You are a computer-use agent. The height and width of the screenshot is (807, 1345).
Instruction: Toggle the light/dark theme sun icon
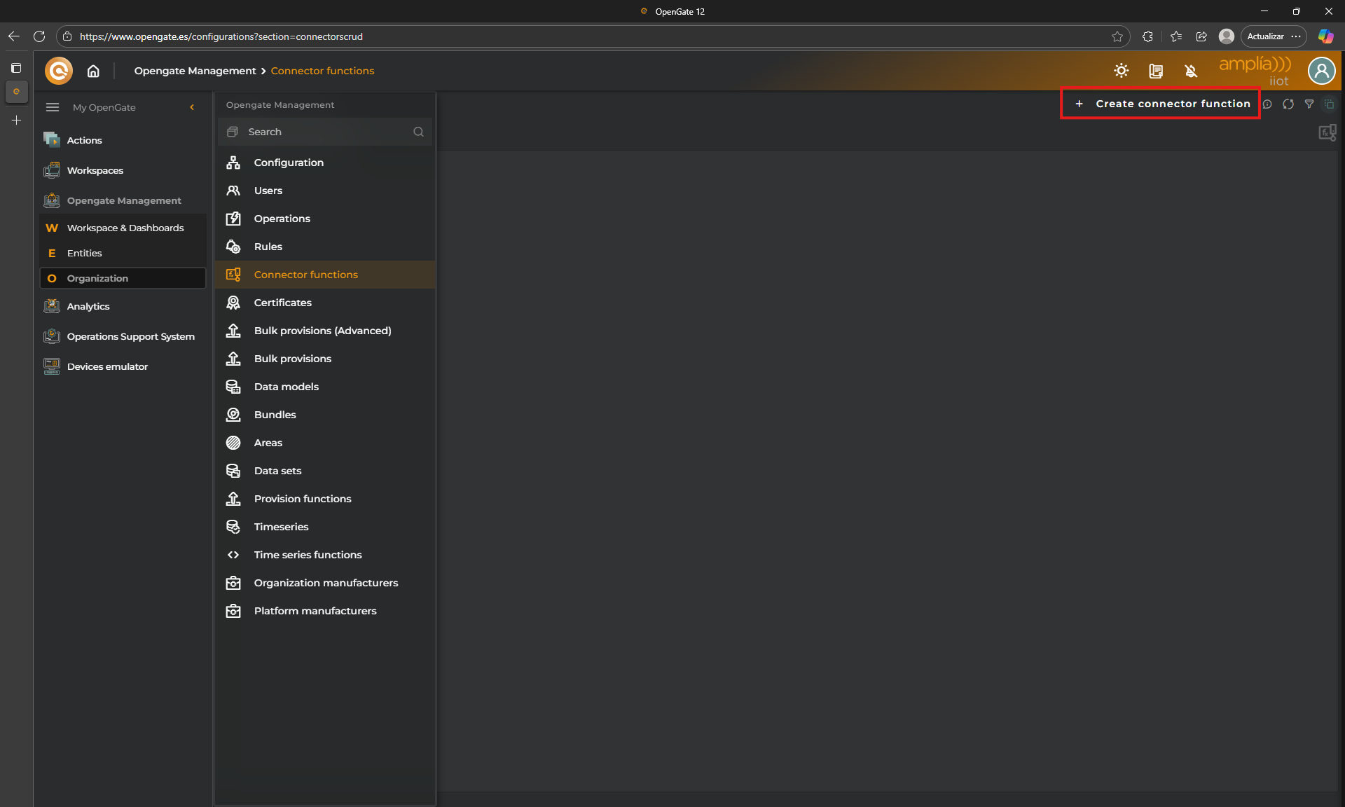(1122, 71)
